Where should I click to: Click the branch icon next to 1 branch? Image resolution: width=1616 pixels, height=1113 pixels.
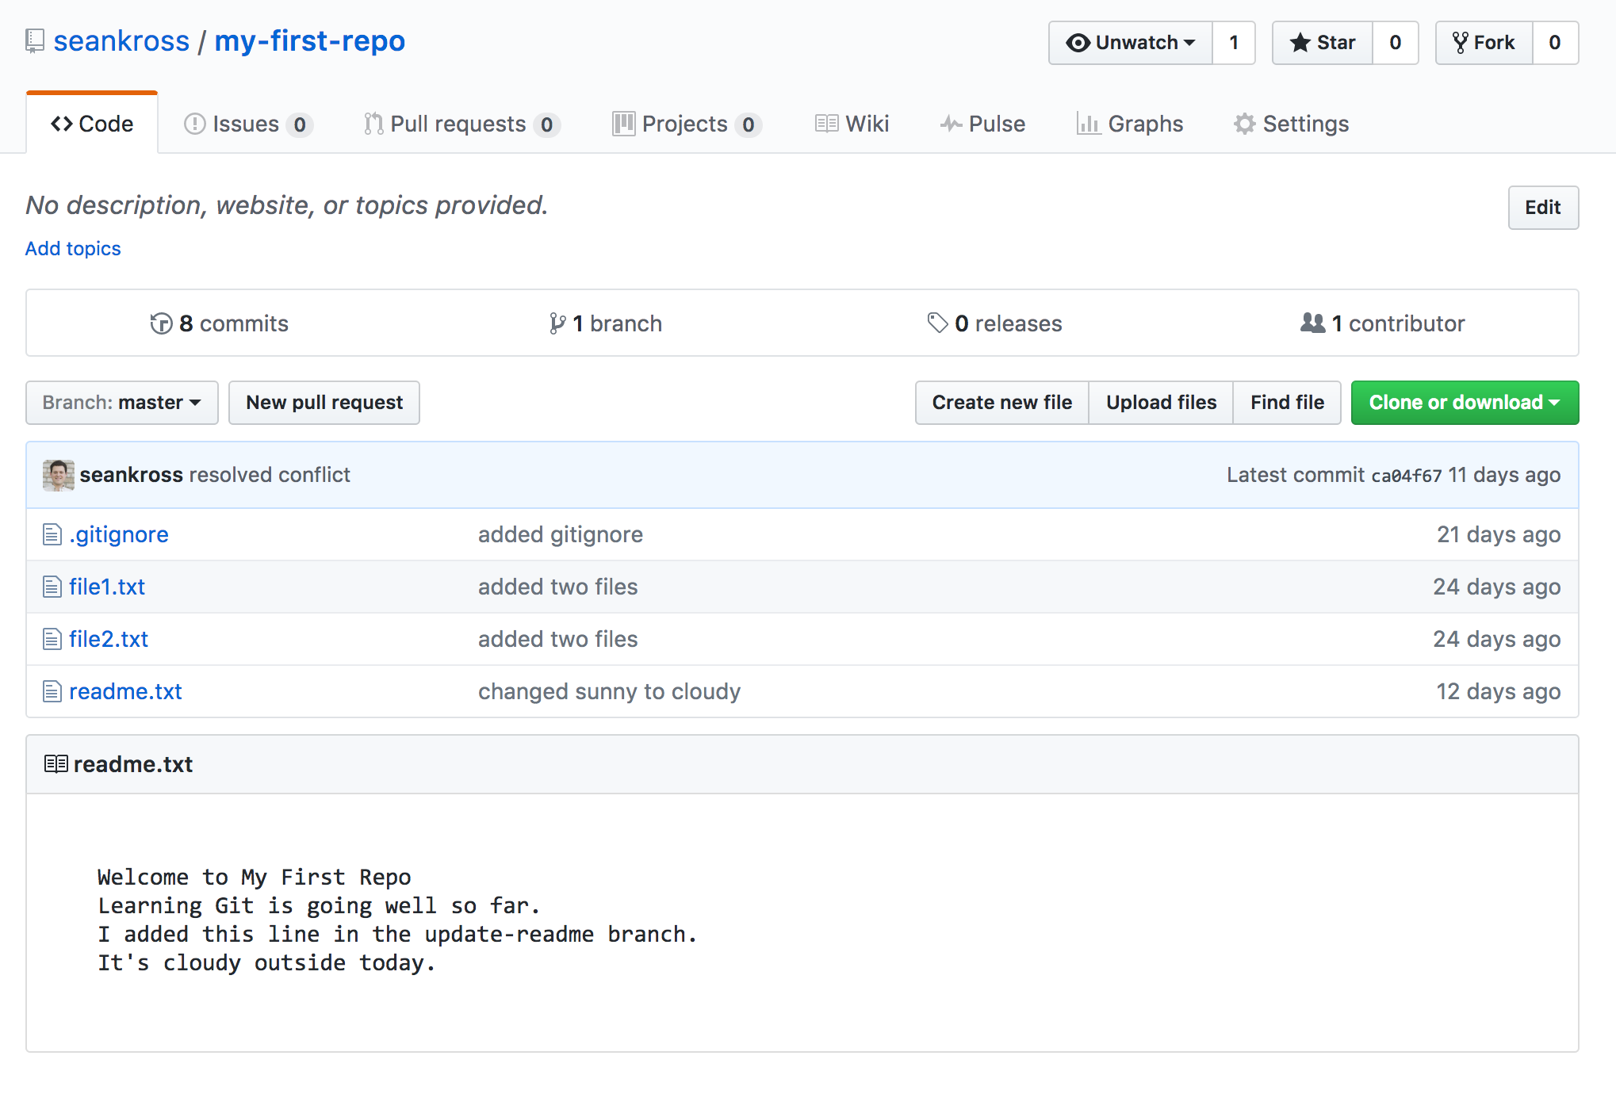(557, 323)
